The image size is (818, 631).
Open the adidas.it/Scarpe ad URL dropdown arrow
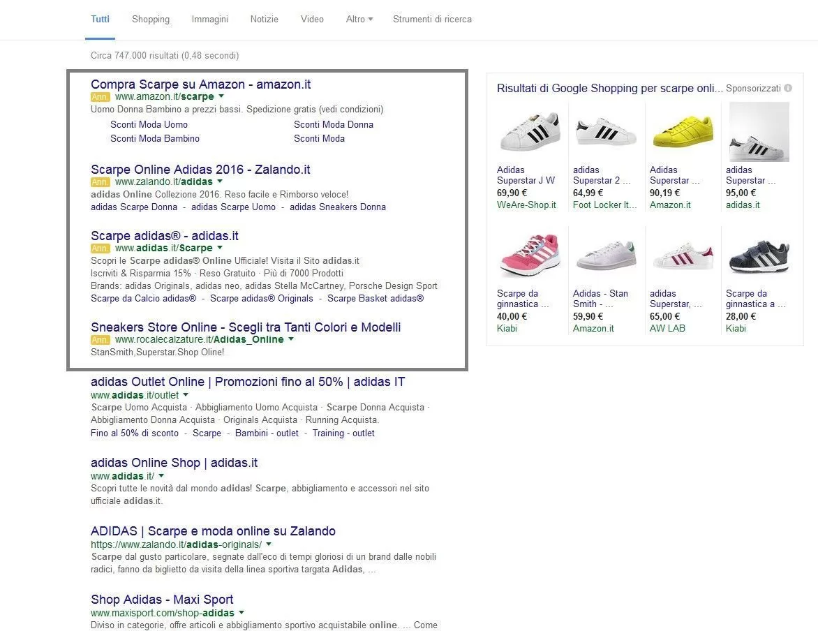[x=220, y=248]
